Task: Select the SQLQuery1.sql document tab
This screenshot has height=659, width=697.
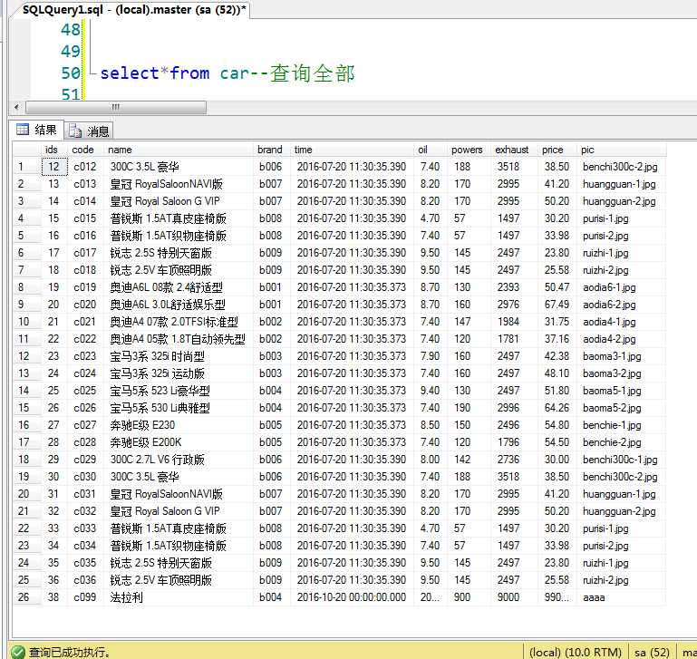Action: tap(134, 9)
